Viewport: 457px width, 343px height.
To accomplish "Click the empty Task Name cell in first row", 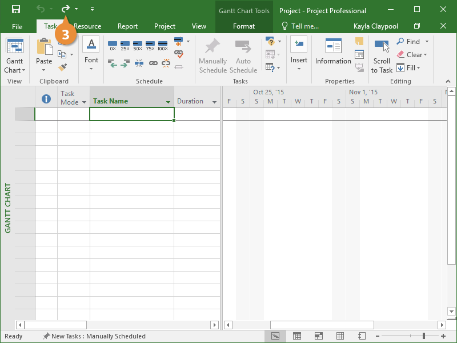I will click(131, 114).
